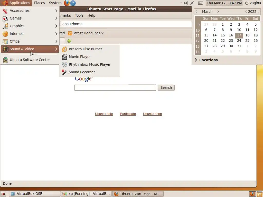The width and height of the screenshot is (263, 197).
Task: Launch Rhythmbox Music Player
Action: (90, 64)
